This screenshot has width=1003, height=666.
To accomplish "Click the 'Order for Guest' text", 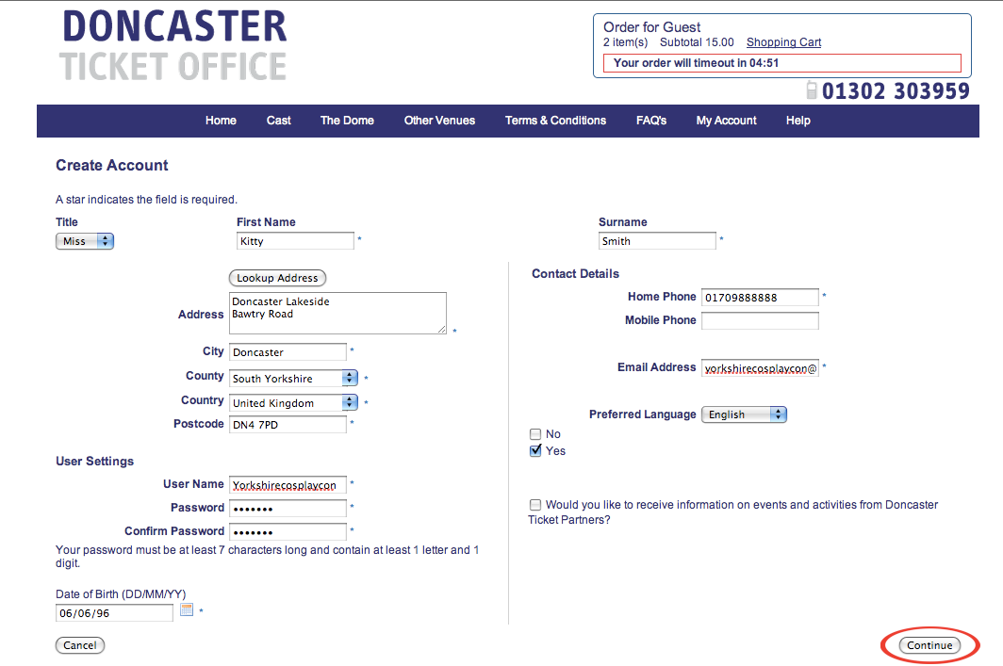I will 651,26.
